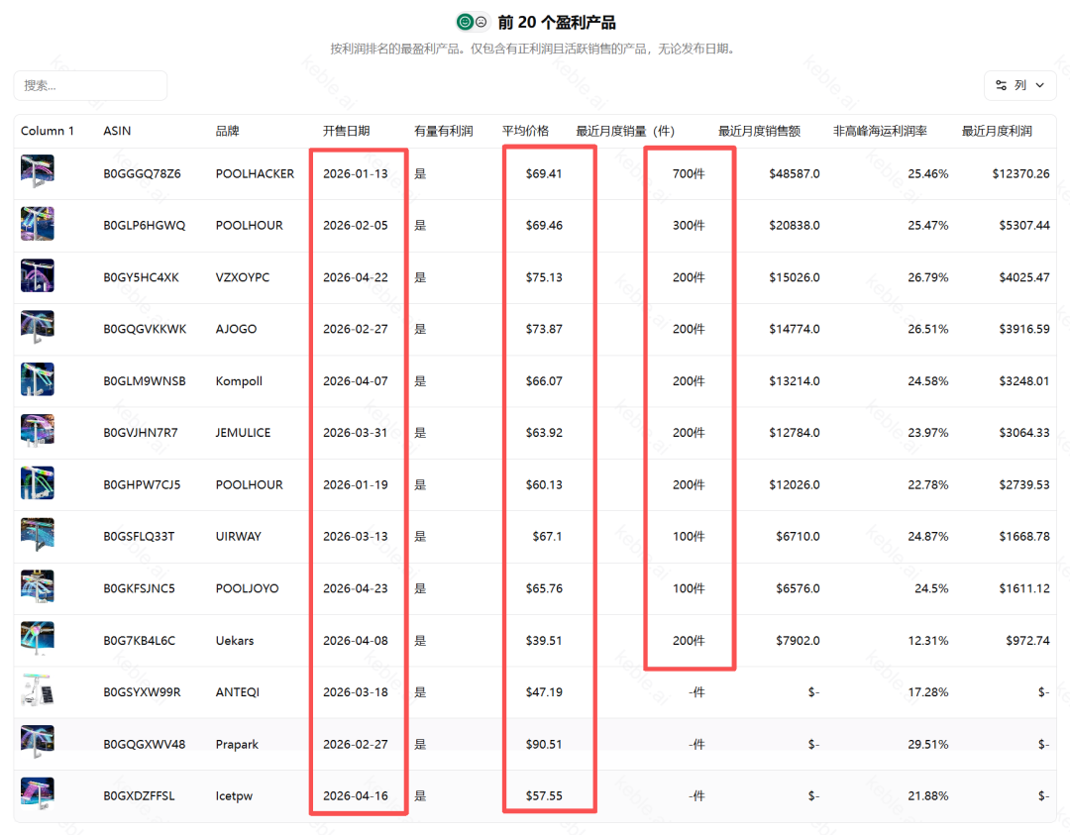Open product thumbnail for B0GSYXW99R
This screenshot has height=835, width=1070.
38,690
